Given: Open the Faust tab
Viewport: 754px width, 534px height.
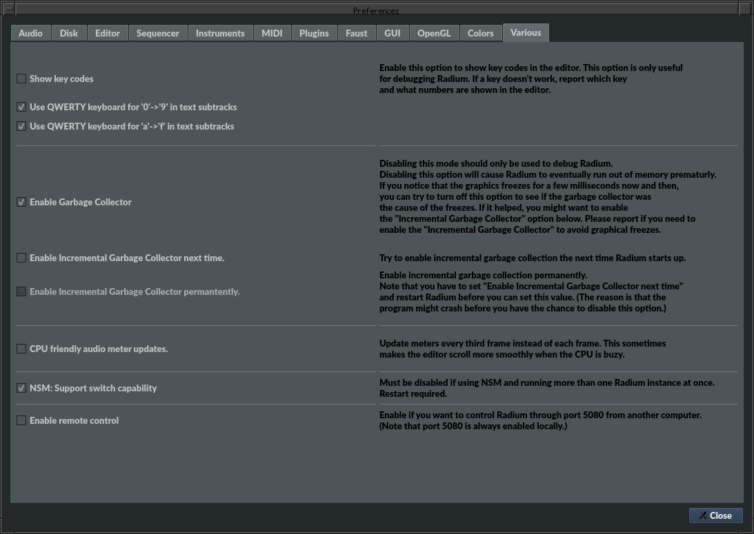Looking at the screenshot, I should click(357, 33).
